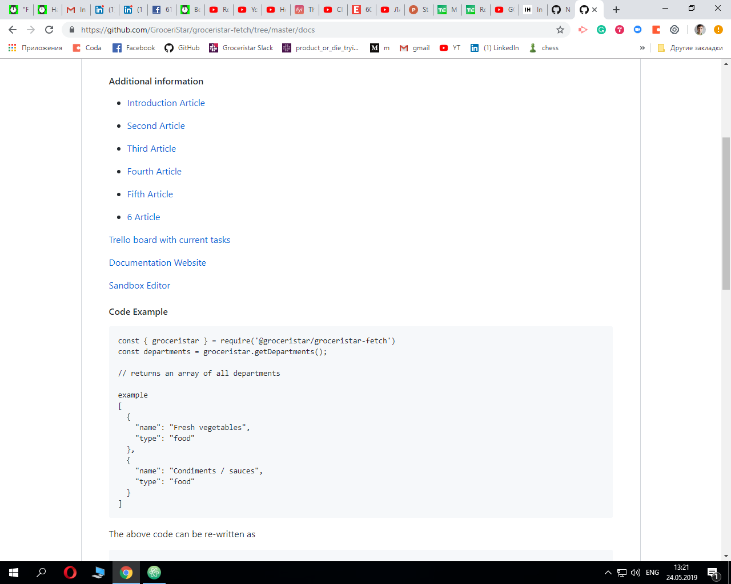Switch to the Product Hunt 'St' tab
This screenshot has height=584, width=731.
[419, 10]
